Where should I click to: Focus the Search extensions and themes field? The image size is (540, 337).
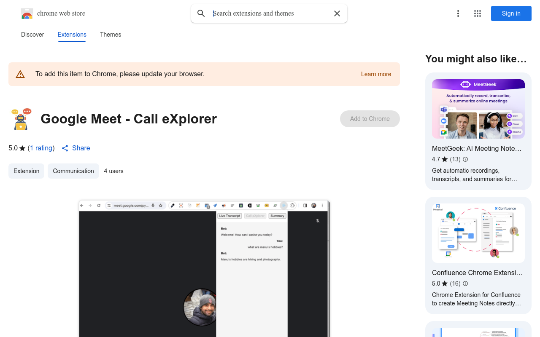coord(270,13)
